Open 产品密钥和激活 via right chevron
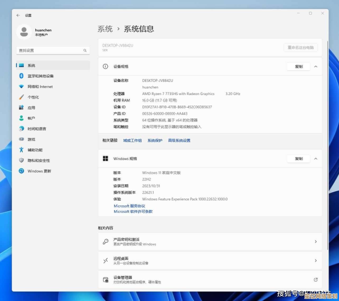 click(316, 242)
